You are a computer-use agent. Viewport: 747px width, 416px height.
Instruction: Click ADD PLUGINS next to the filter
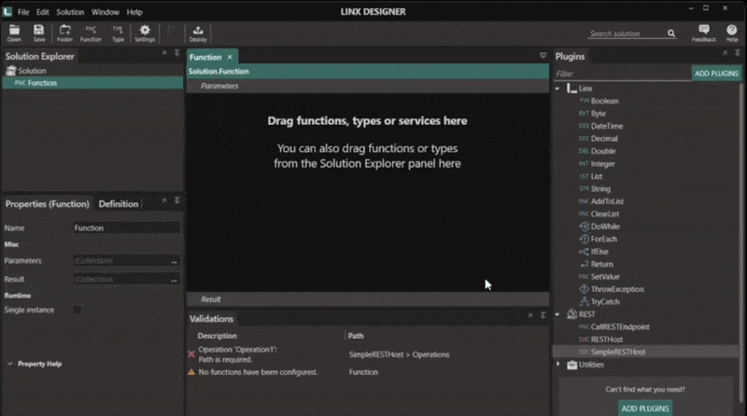716,74
